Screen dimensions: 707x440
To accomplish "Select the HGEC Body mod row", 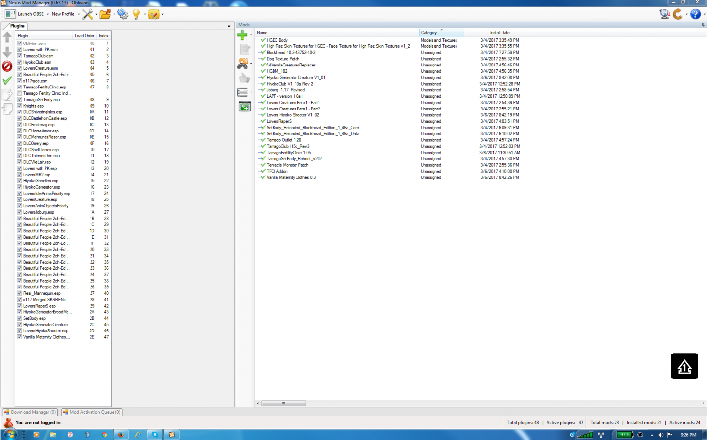I will [x=277, y=40].
